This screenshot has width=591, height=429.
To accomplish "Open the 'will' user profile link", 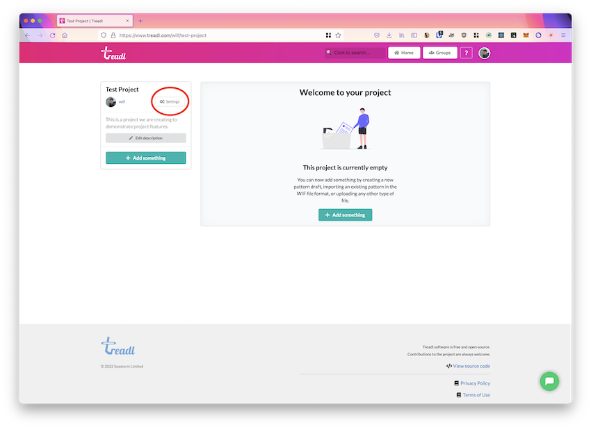I will [122, 101].
